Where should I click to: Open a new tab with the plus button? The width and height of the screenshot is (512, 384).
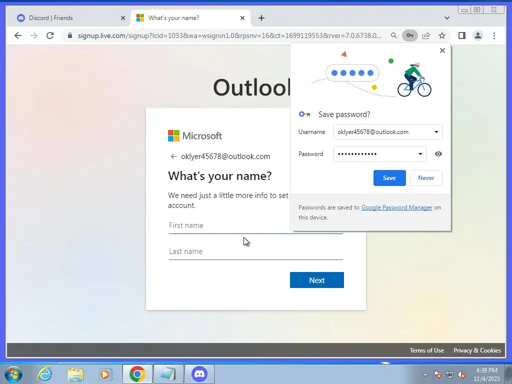coord(261,18)
